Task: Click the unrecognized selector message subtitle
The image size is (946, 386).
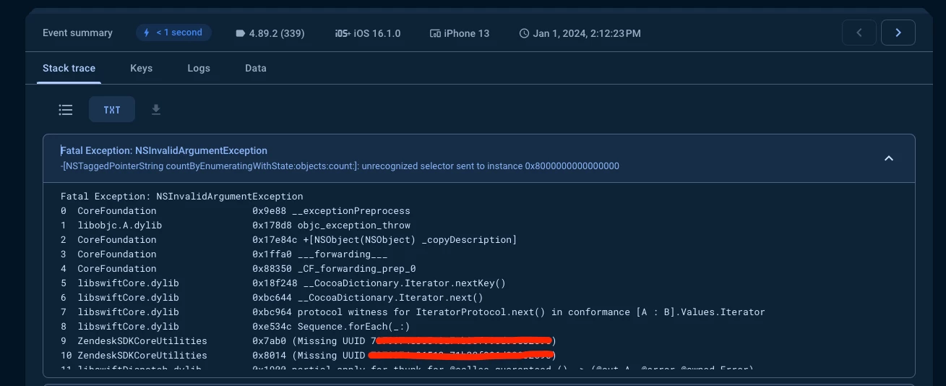Action: coord(340,166)
